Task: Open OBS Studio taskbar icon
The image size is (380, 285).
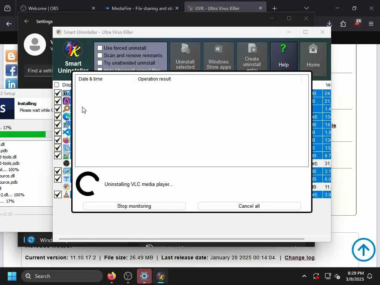Action: [x=128, y=276]
